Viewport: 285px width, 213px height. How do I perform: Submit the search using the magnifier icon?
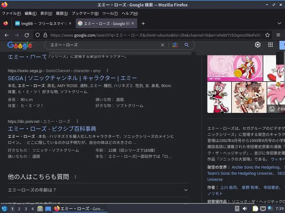pos(186,45)
